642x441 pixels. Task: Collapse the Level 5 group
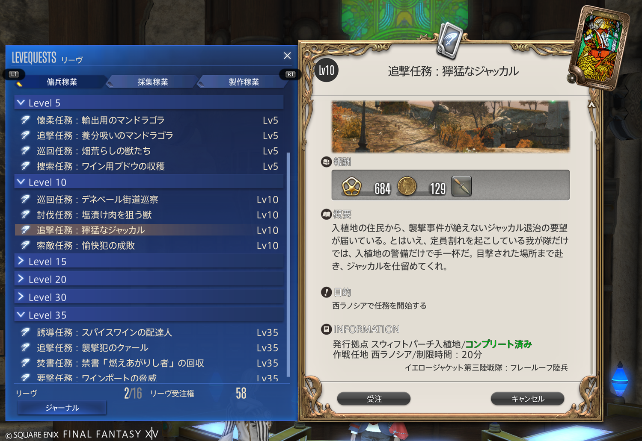149,103
